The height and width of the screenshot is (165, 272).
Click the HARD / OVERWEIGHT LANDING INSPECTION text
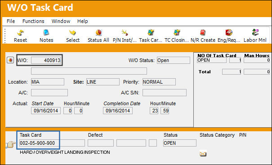pyautogui.click(x=65, y=152)
